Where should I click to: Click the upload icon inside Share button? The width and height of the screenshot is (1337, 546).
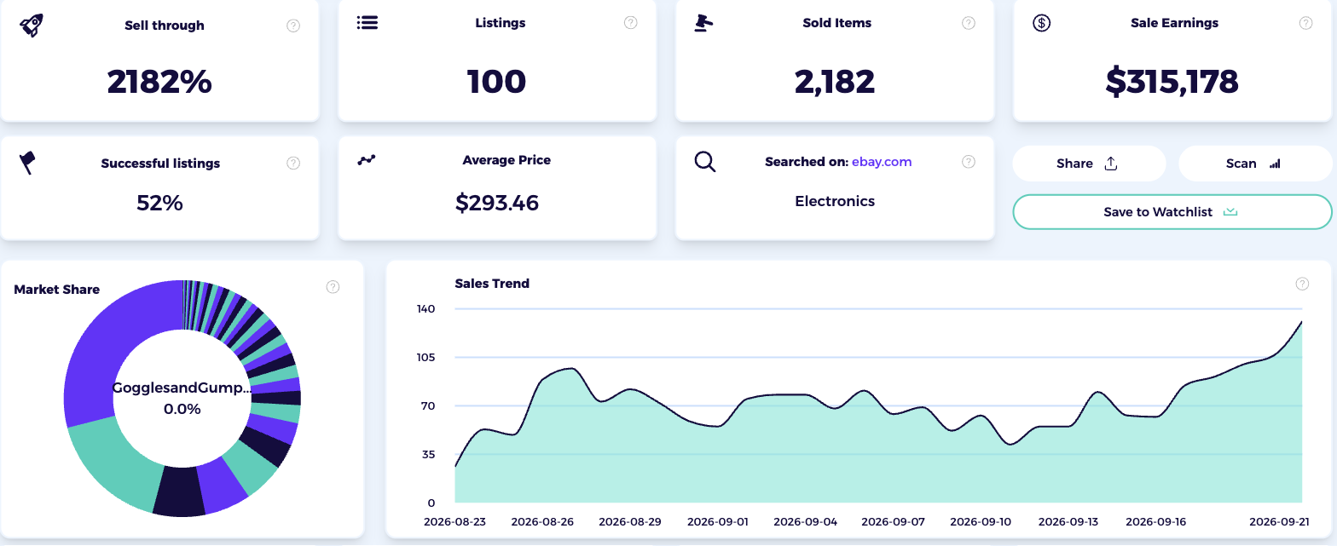[1110, 164]
